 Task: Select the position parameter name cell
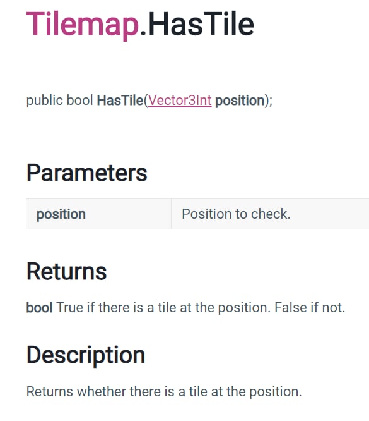coord(98,214)
